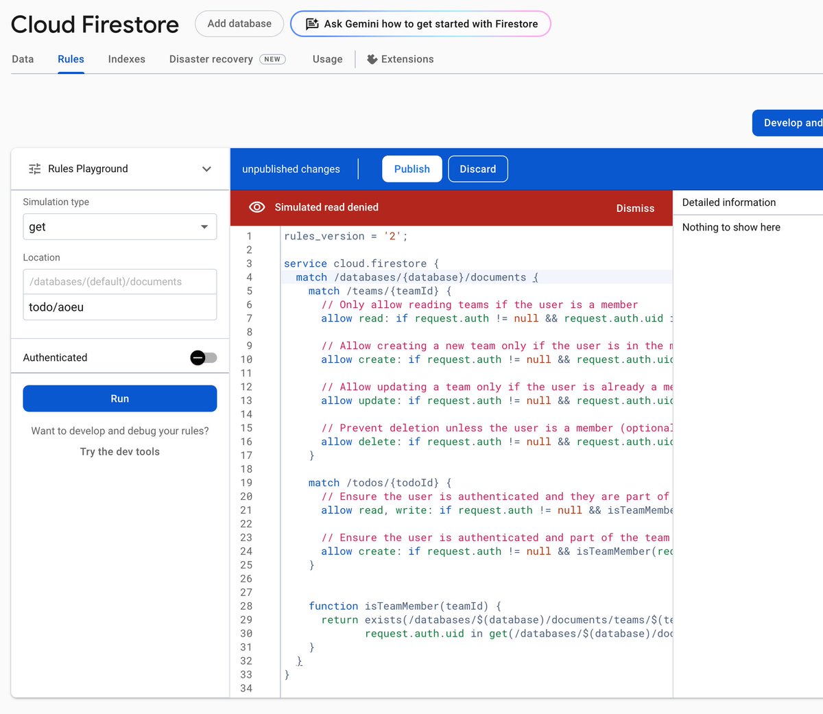Image resolution: width=823 pixels, height=714 pixels.
Task: View the Usage tab
Action: 327,59
